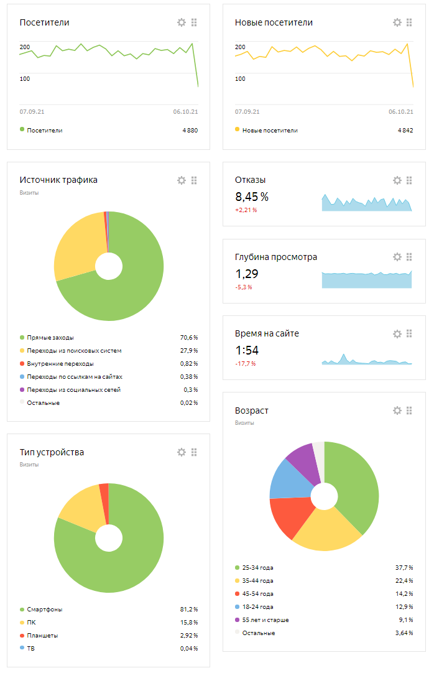Screen dimensions: 434x673
Task: Select legend entry 55 лет и старше
Action: click(265, 620)
